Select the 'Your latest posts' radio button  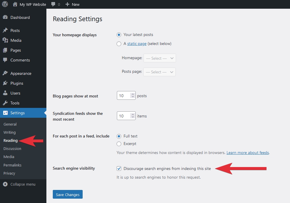[119, 35]
